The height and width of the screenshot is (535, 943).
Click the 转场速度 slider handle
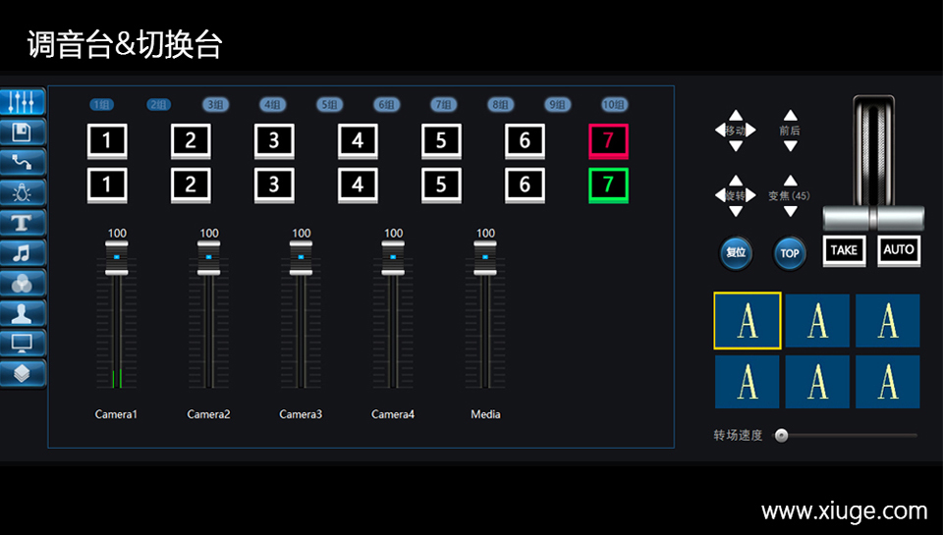[781, 435]
